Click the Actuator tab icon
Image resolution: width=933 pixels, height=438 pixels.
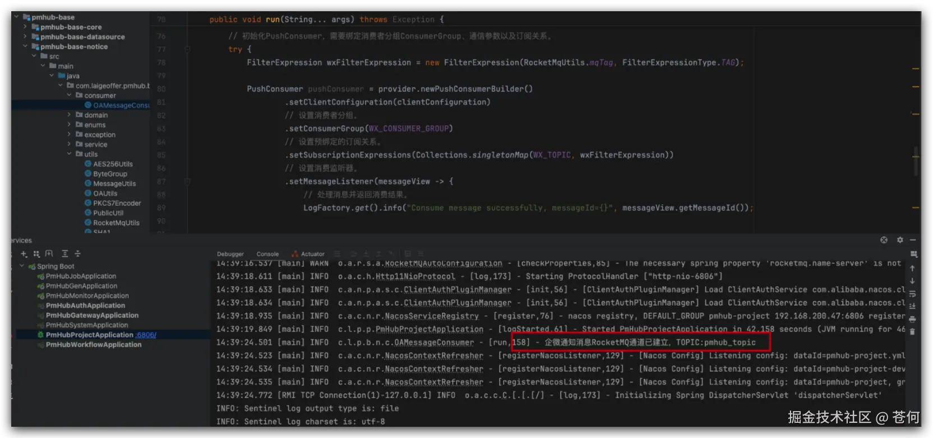[295, 254]
